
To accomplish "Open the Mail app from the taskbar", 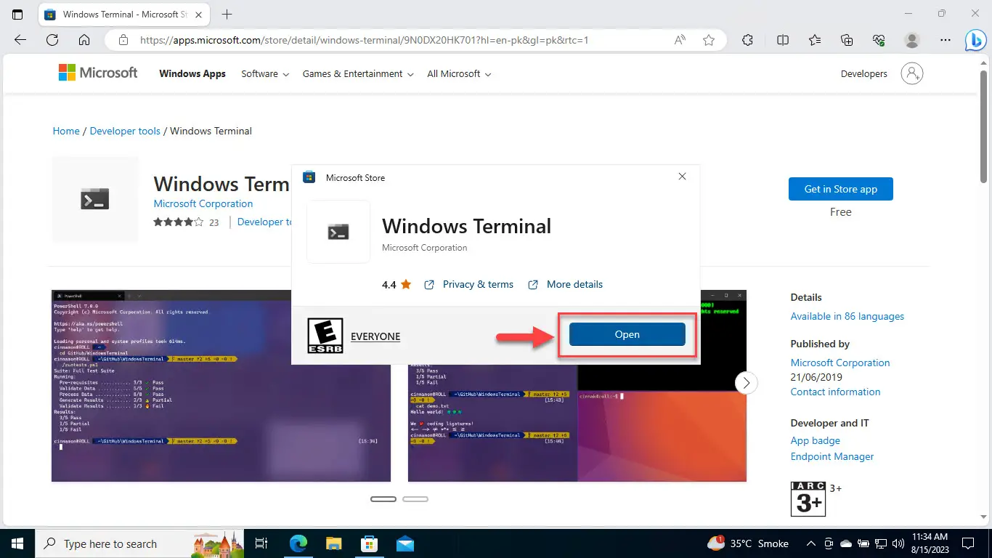I will coord(404,543).
